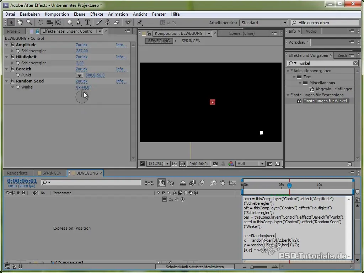Click the point picker crosshair for Punkt

click(x=80, y=75)
